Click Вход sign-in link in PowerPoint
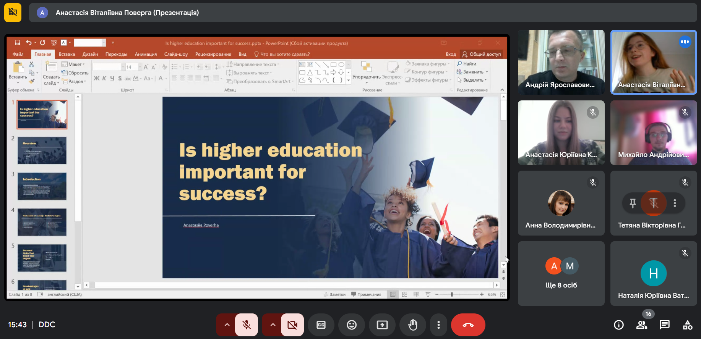Viewport: 701px width, 339px height. (x=451, y=54)
